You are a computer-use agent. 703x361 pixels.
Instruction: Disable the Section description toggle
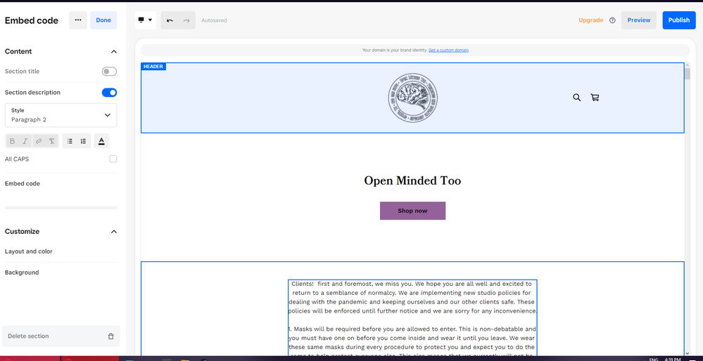109,93
